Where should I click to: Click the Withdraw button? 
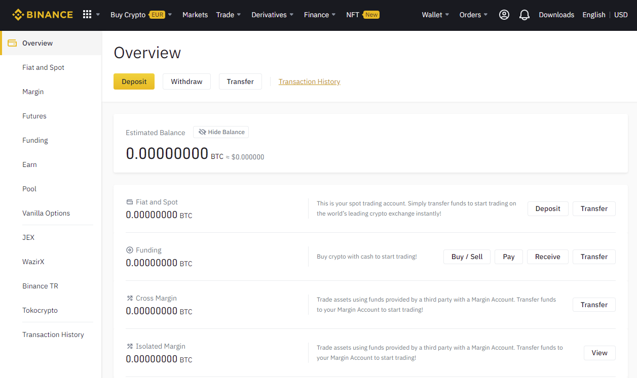(x=186, y=81)
